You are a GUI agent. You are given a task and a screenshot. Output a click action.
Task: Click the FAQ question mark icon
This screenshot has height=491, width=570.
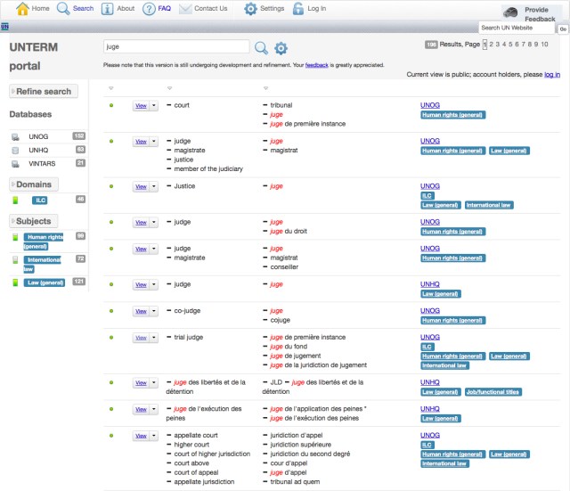pos(149,9)
